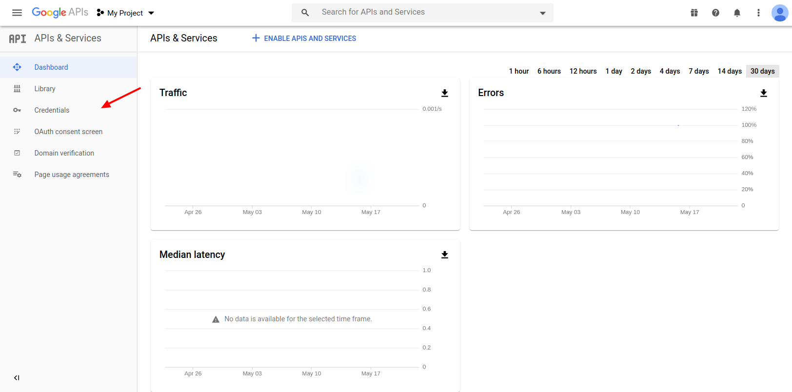Open OAuth consent screen link

point(68,132)
